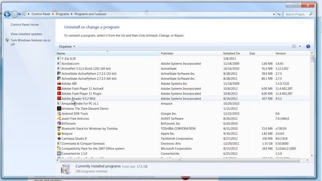
Task: Select Amnesia: The Dark Descent Demo icon
Action: pyautogui.click(x=59, y=109)
